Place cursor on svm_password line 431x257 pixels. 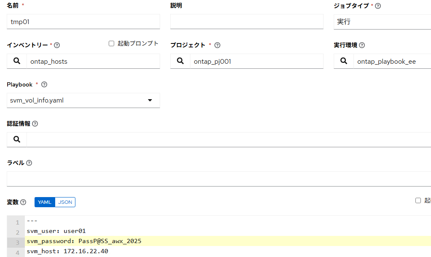coord(84,241)
